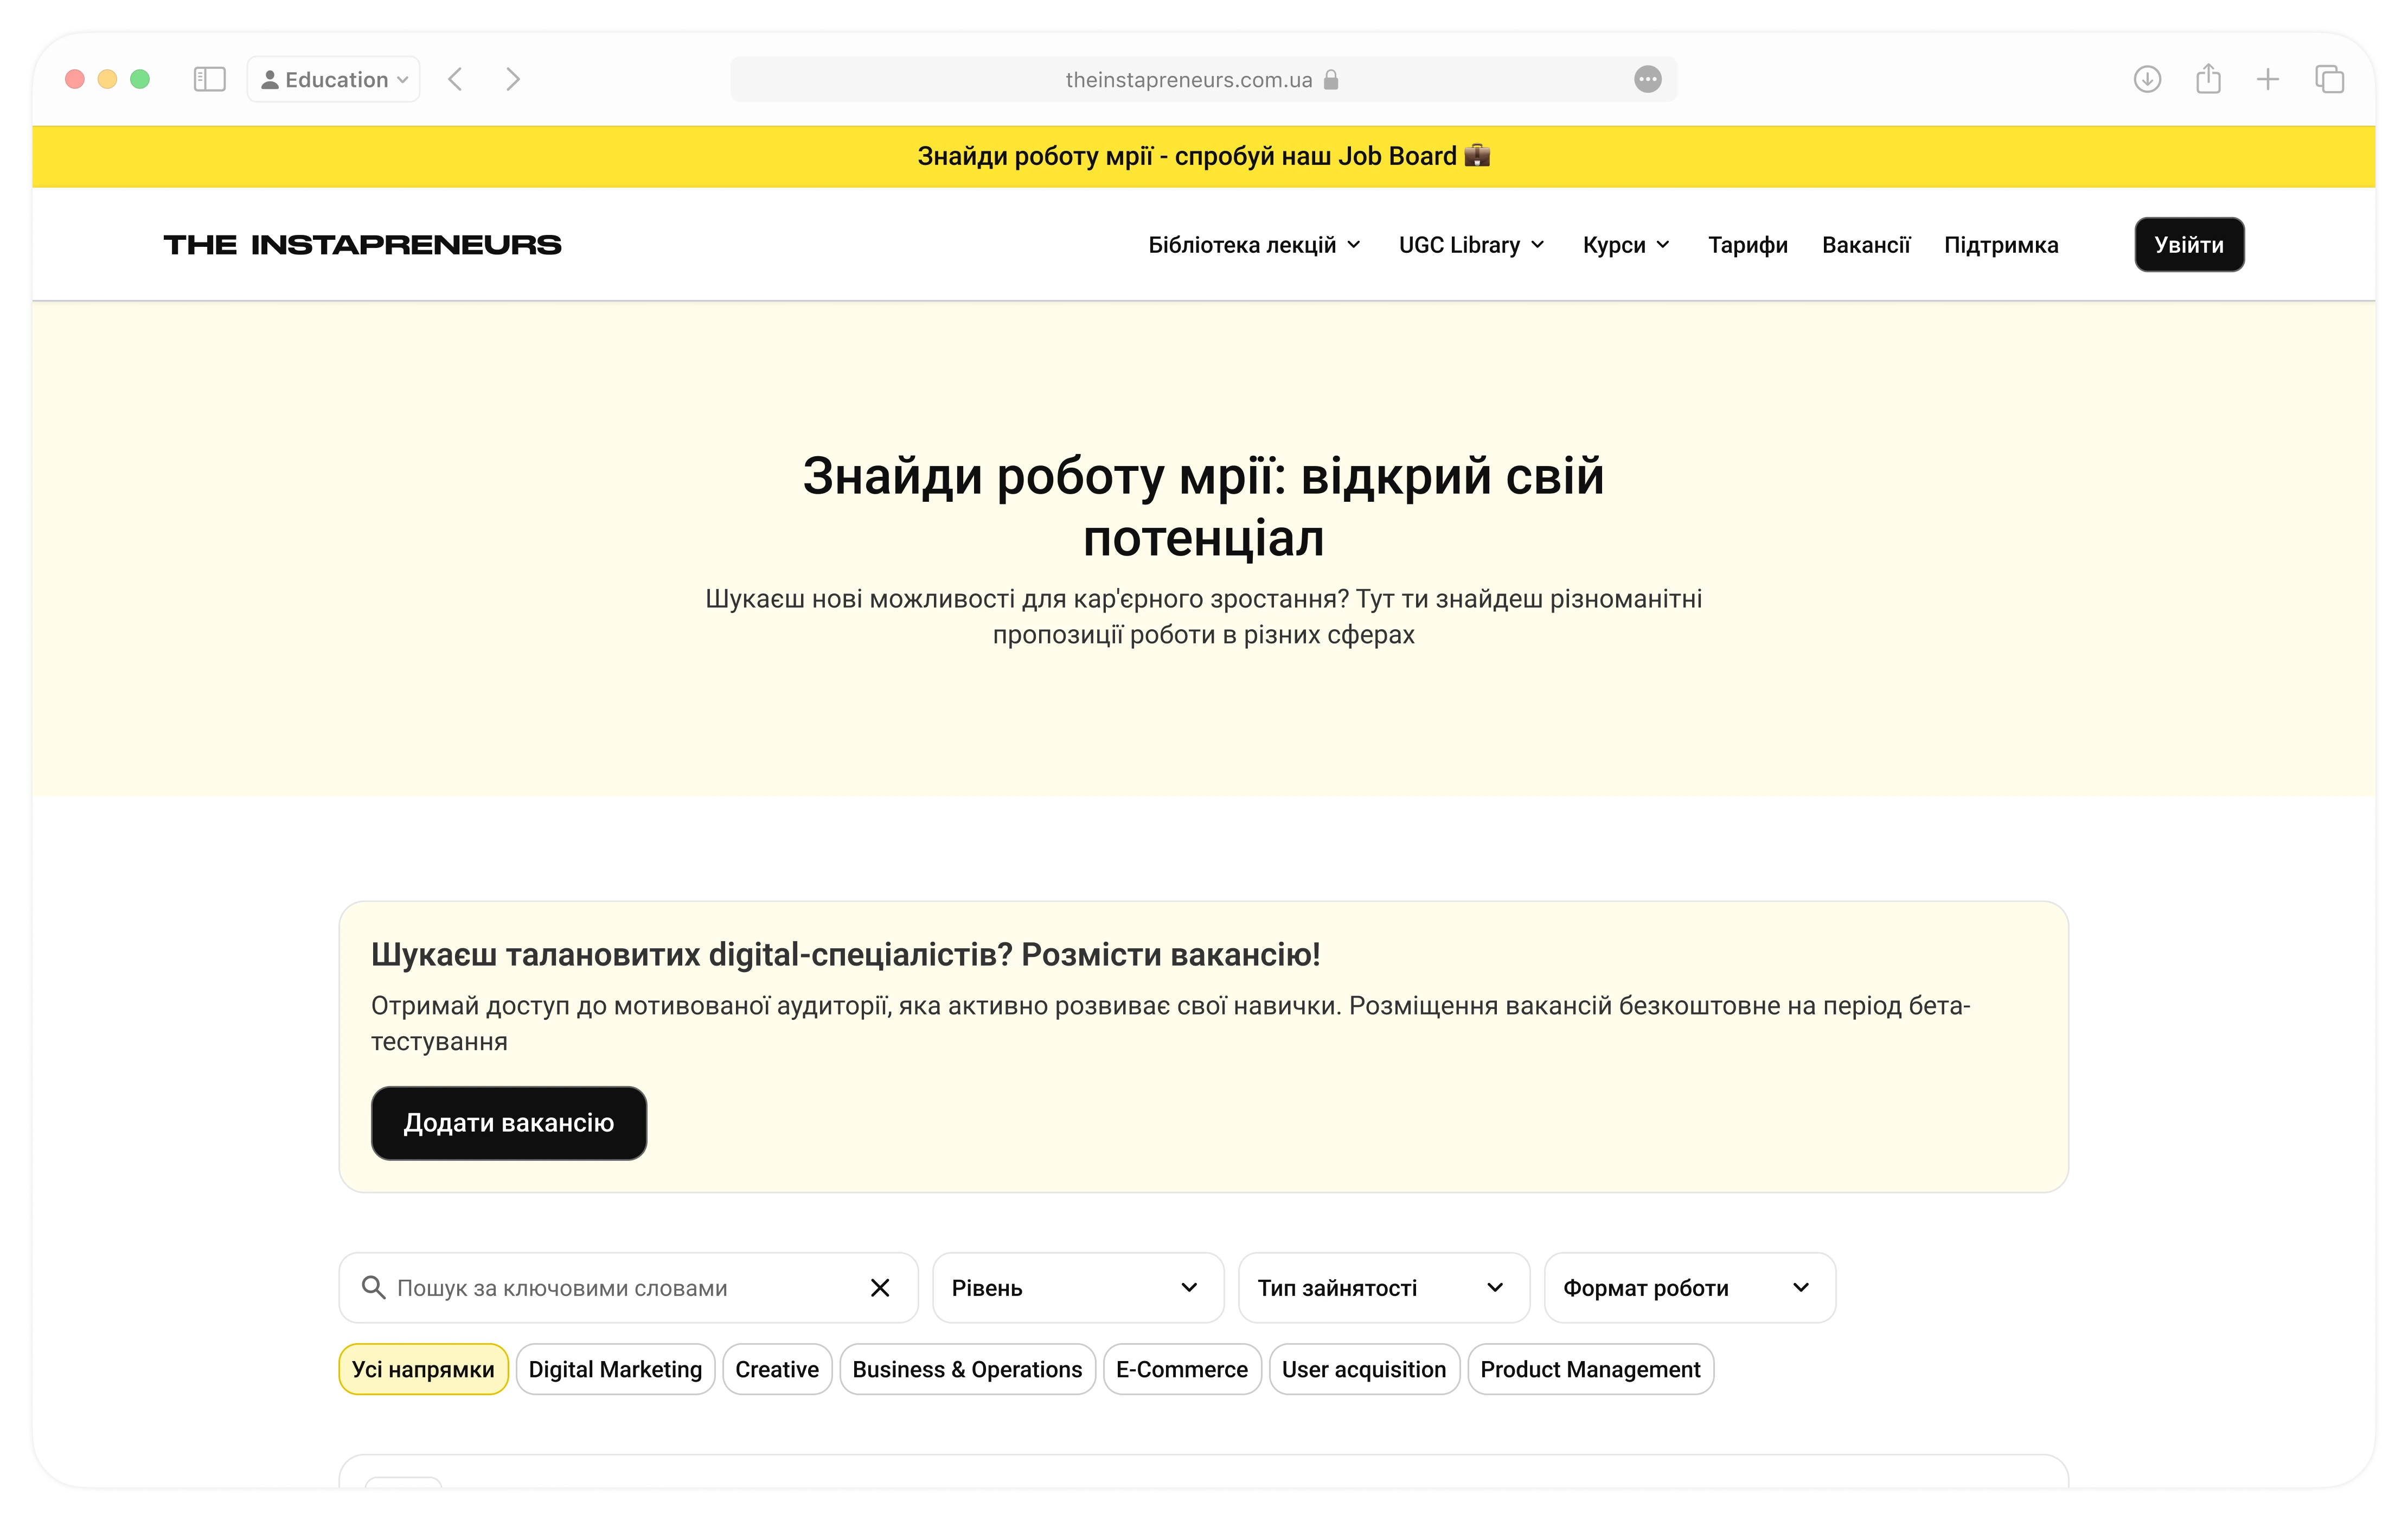
Task: Expand the Формат роботи dropdown
Action: point(1689,1288)
